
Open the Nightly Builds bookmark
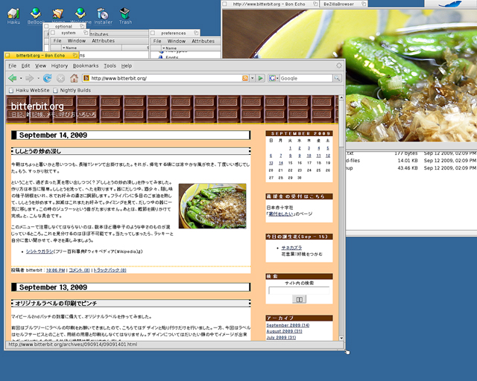pos(72,90)
